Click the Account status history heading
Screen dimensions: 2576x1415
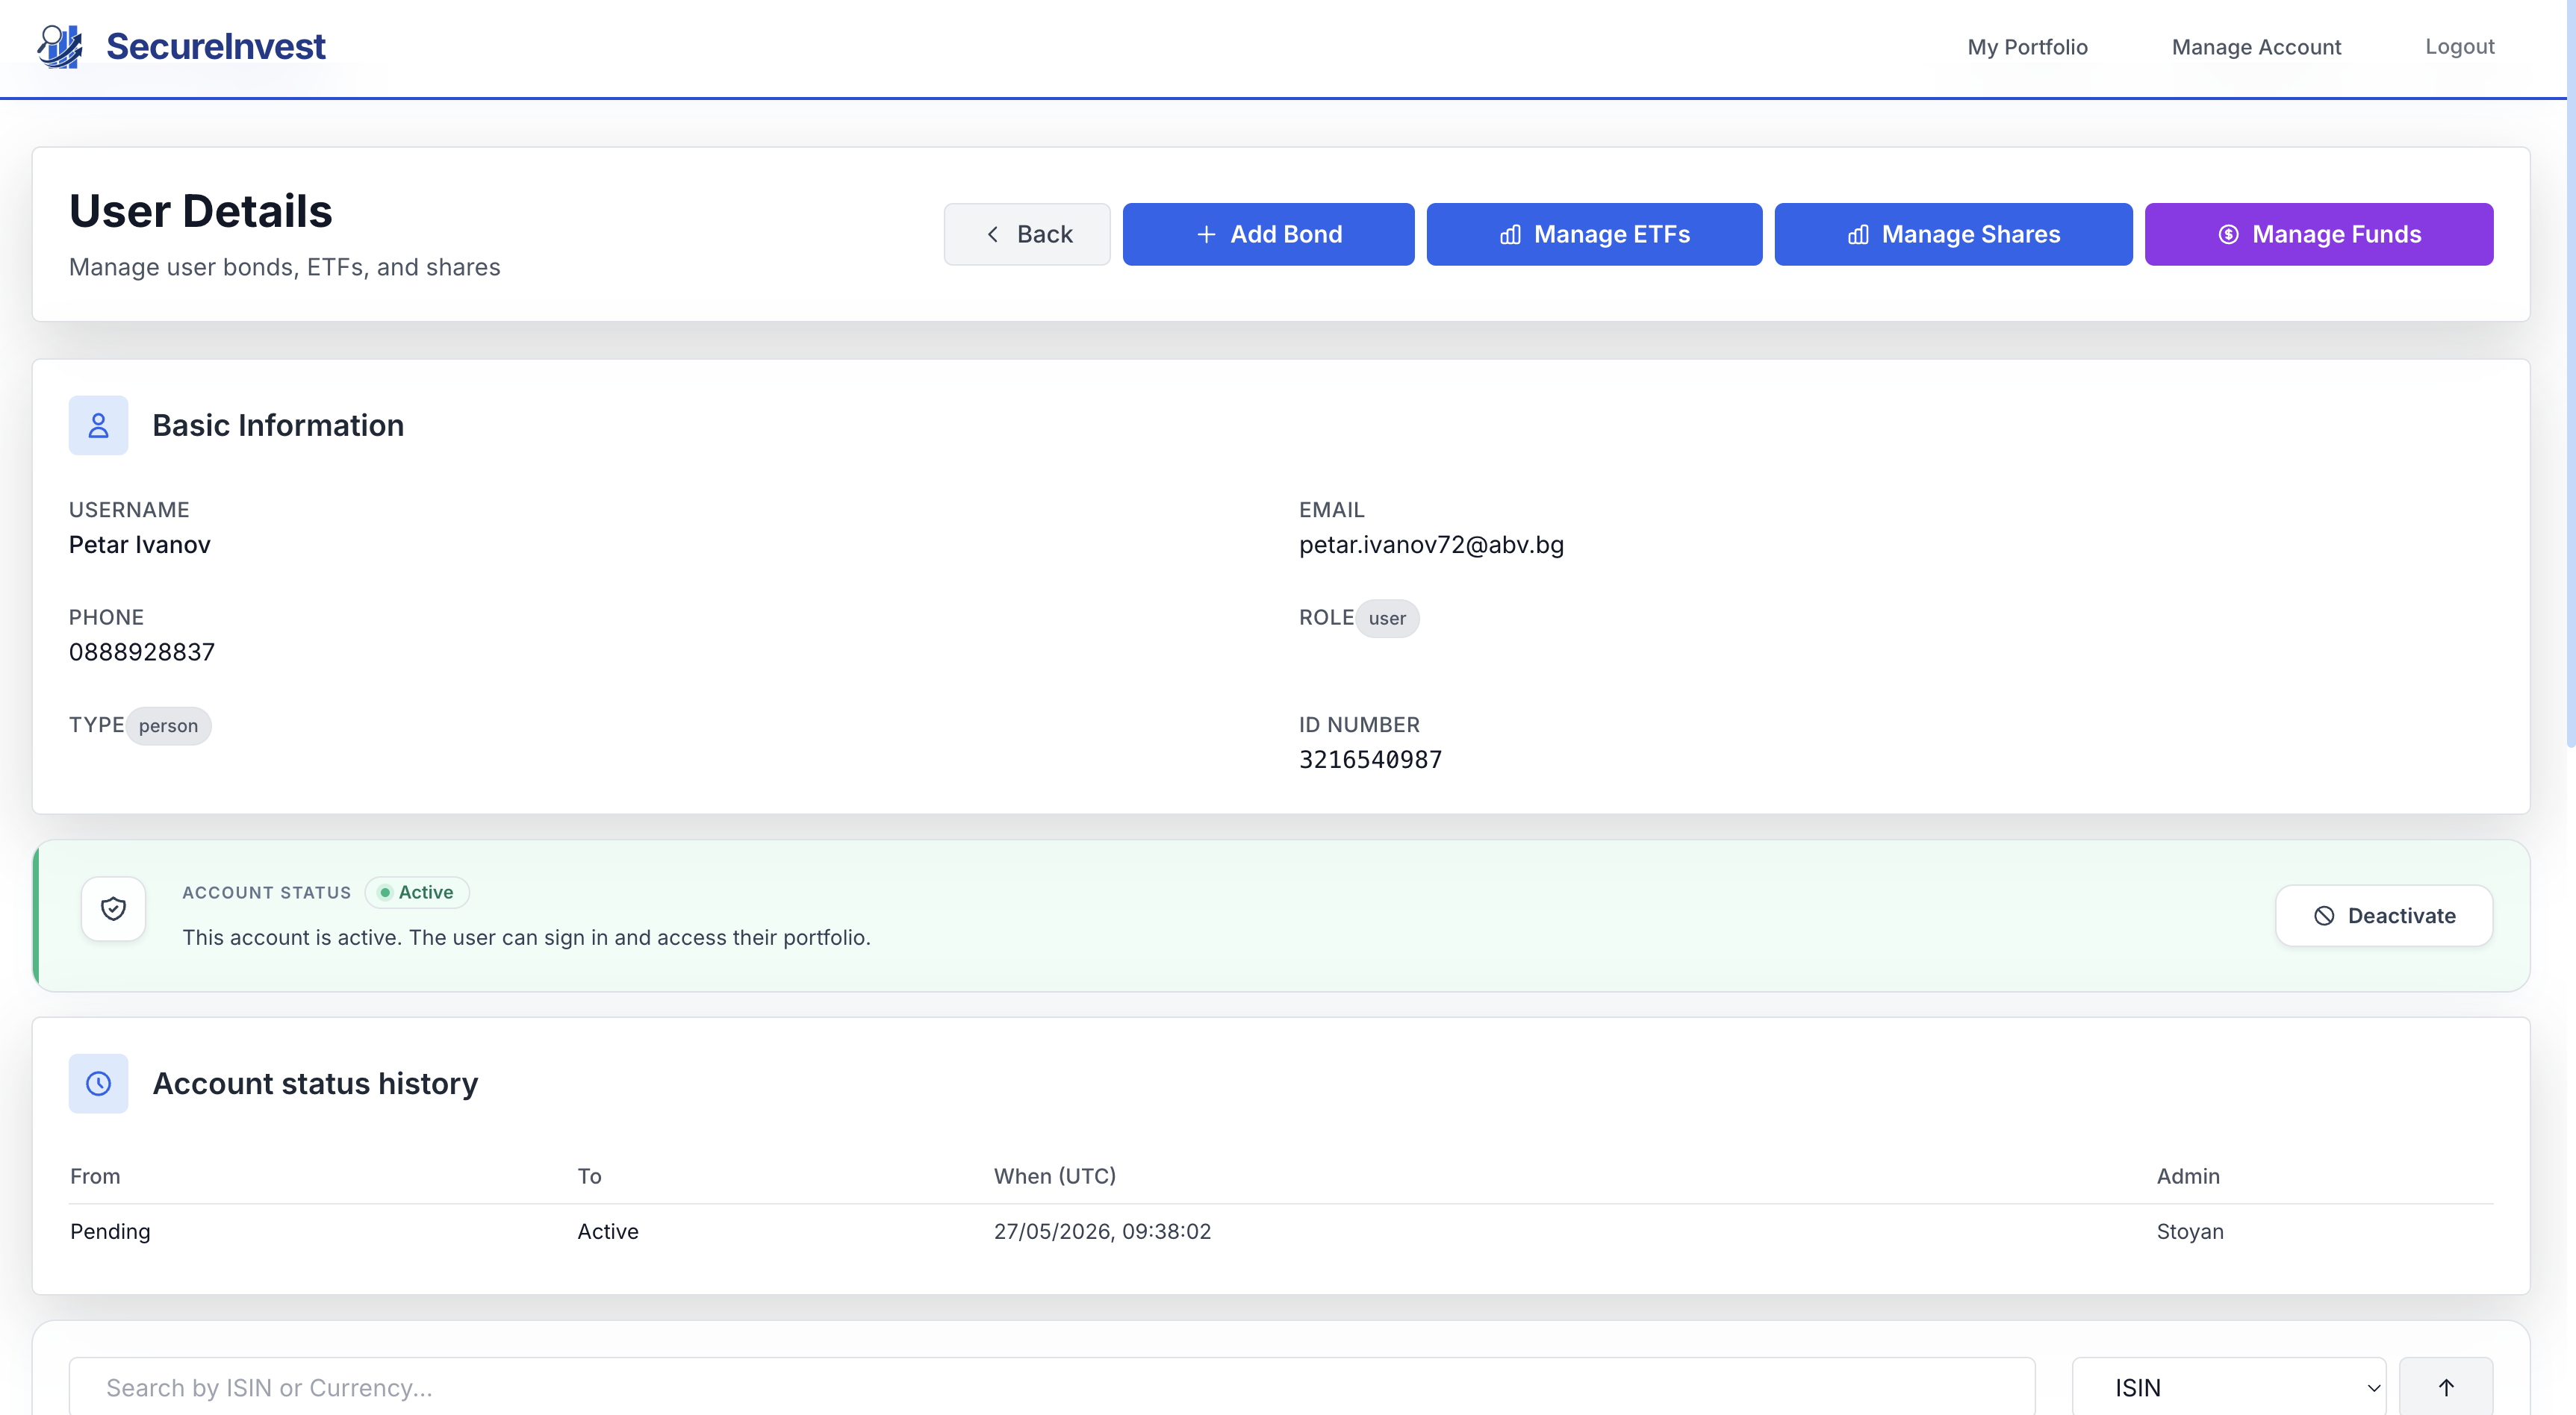[315, 1083]
